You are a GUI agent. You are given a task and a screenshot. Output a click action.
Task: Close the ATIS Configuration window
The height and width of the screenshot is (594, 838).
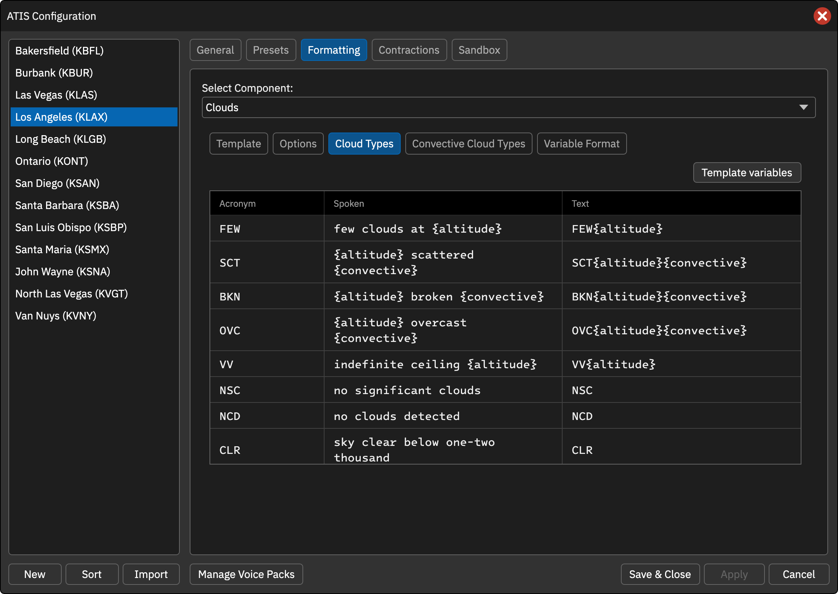(x=822, y=16)
